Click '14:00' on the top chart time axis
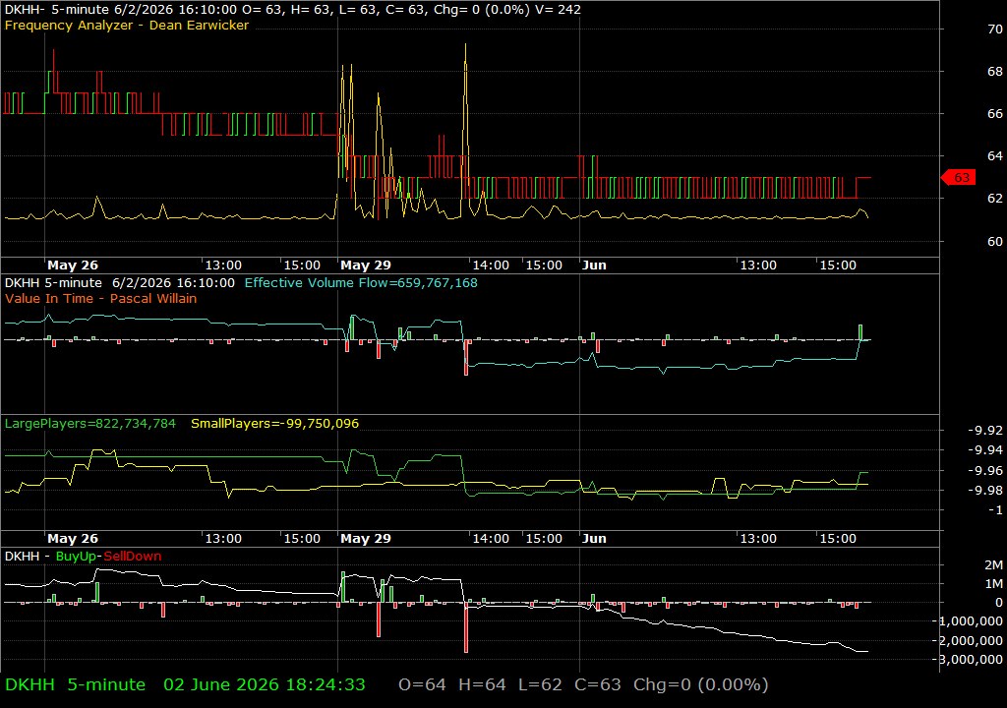 click(x=491, y=265)
